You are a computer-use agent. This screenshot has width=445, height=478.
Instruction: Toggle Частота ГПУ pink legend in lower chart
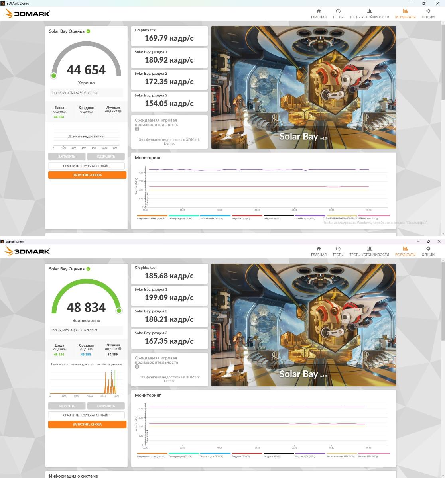tap(373, 455)
